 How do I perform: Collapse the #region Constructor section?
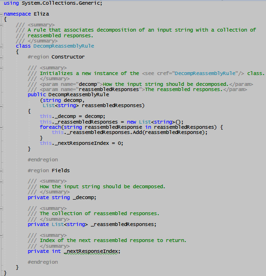click(1, 58)
